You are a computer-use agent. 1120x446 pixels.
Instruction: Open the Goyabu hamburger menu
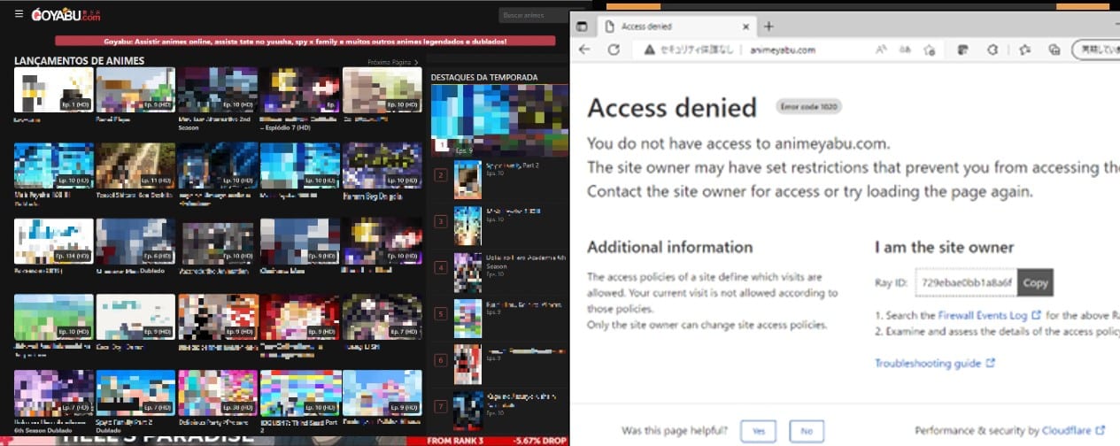coord(19,14)
